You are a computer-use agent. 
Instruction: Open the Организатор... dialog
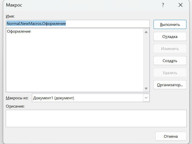[x=170, y=85]
